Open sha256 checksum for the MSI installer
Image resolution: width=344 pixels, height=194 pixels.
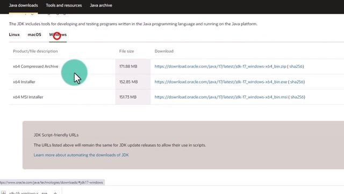coord(297,97)
